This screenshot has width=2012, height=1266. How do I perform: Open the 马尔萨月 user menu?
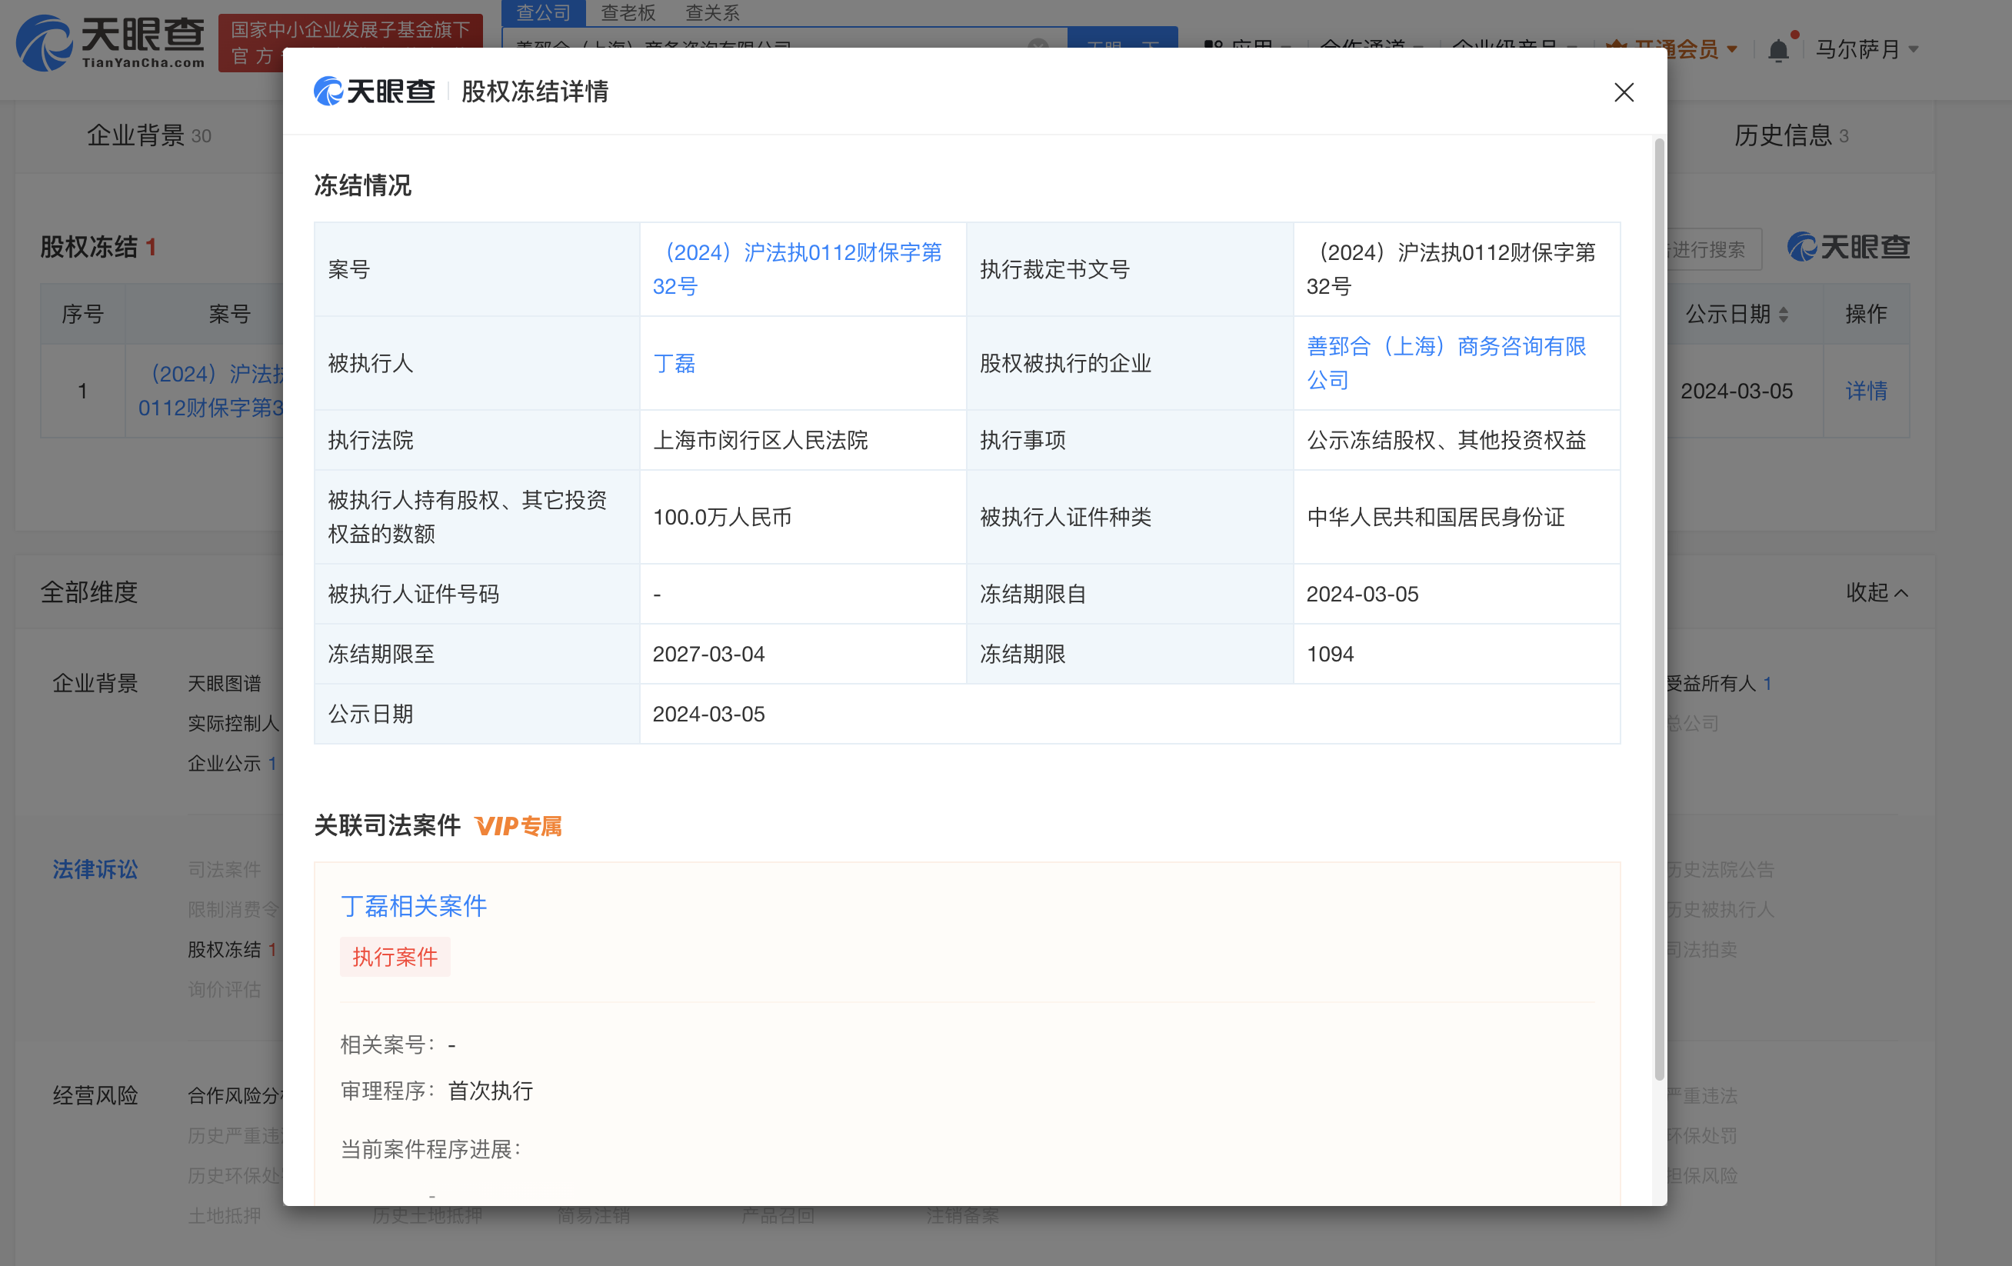tap(1867, 49)
